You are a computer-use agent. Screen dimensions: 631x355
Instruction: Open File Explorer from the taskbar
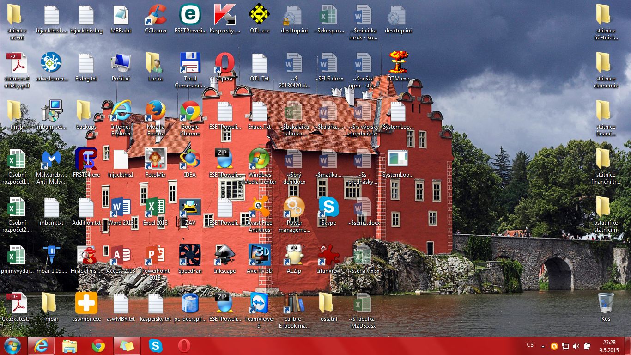(70, 345)
